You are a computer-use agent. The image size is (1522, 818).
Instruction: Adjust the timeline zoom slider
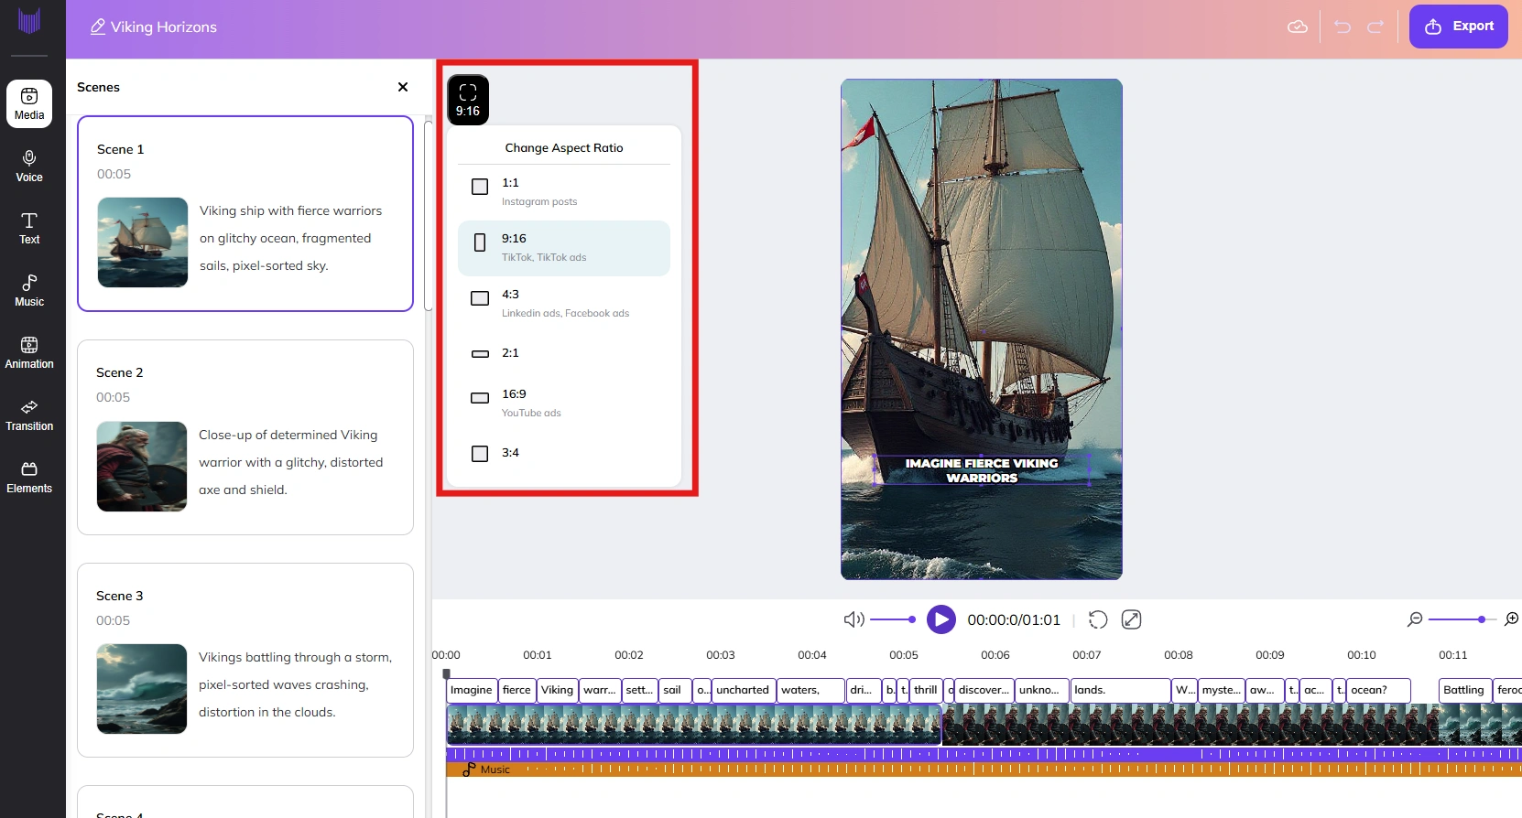click(1462, 619)
